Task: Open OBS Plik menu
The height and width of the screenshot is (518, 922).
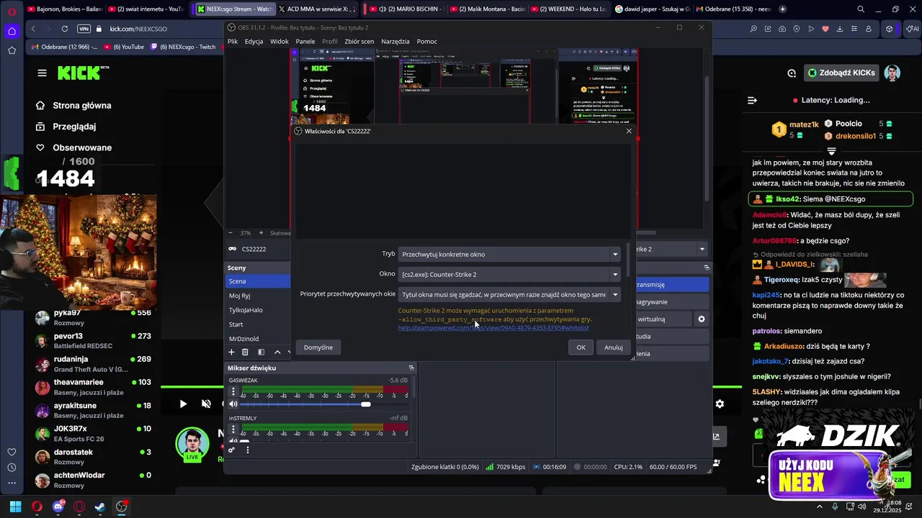Action: (x=233, y=42)
